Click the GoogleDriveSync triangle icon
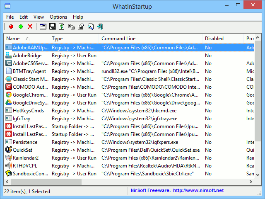Image resolution: width=265 pixels, height=199 pixels. click(8, 102)
